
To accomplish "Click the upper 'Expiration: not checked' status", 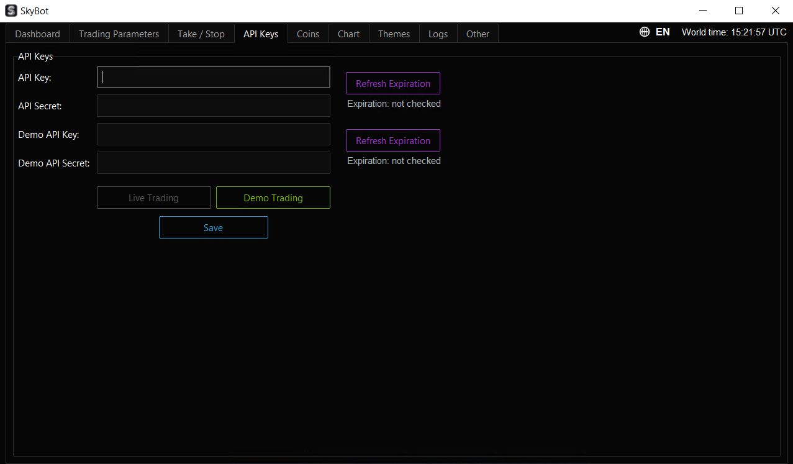I will coord(394,104).
